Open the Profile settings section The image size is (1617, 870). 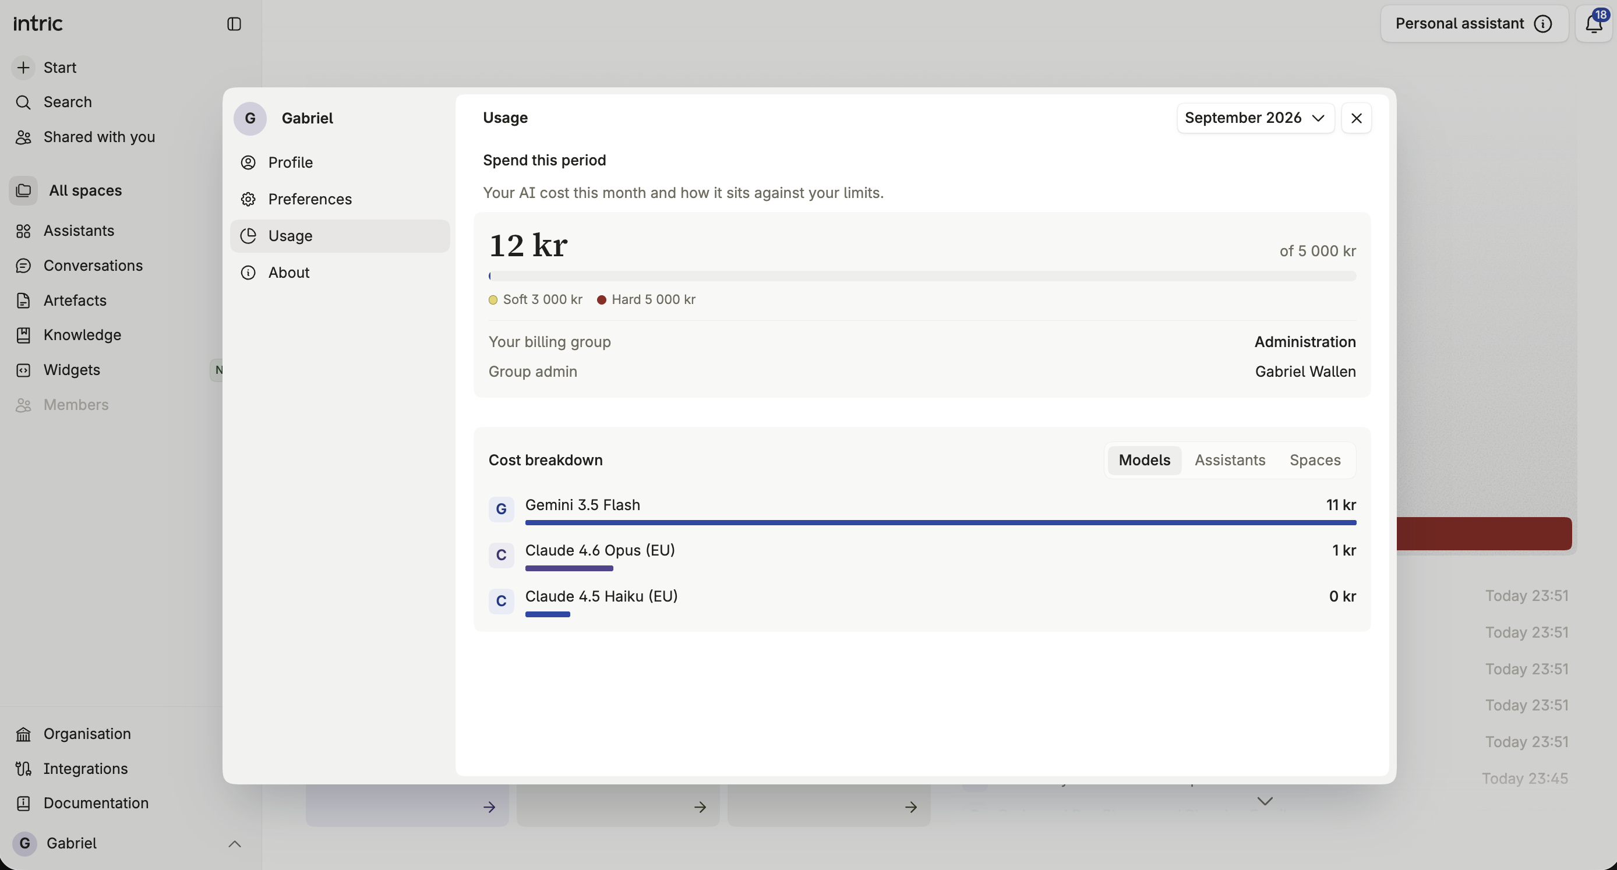pyautogui.click(x=340, y=162)
